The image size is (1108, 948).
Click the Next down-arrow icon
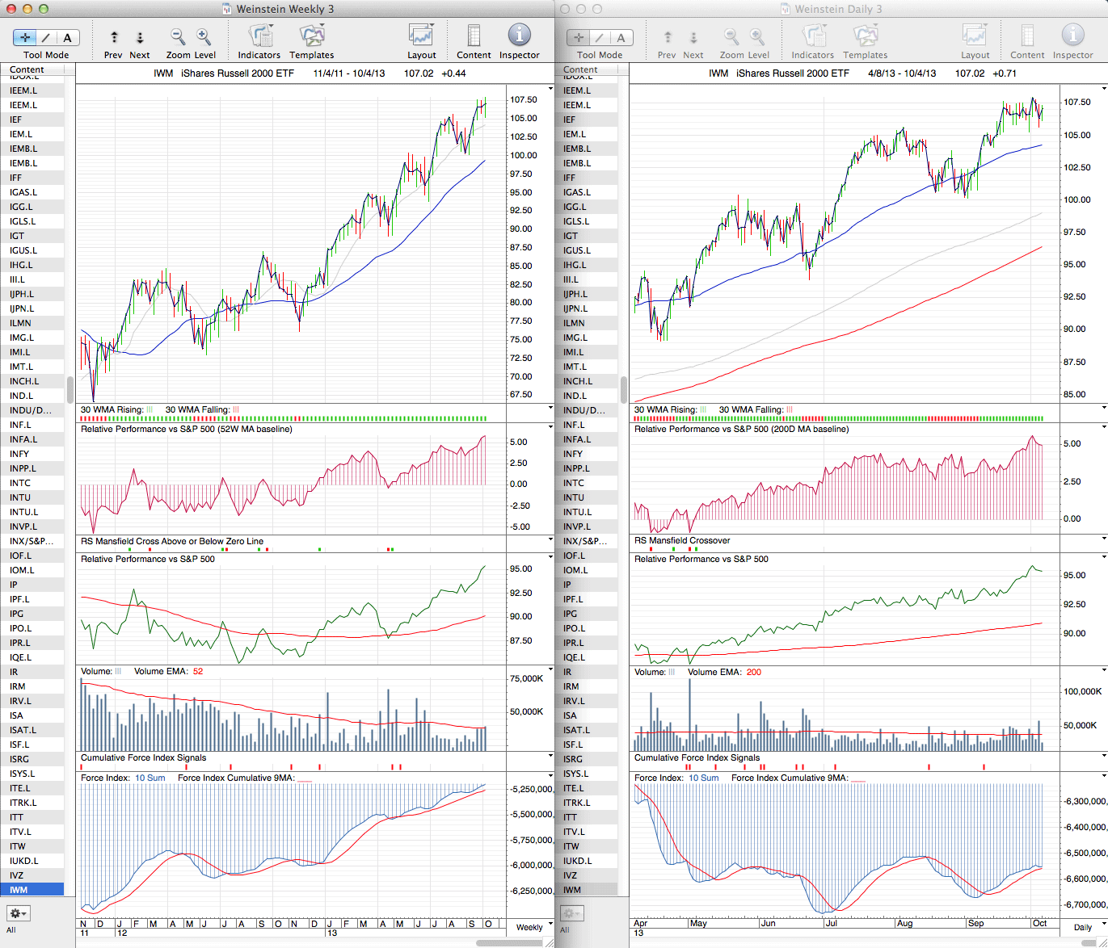tap(140, 37)
